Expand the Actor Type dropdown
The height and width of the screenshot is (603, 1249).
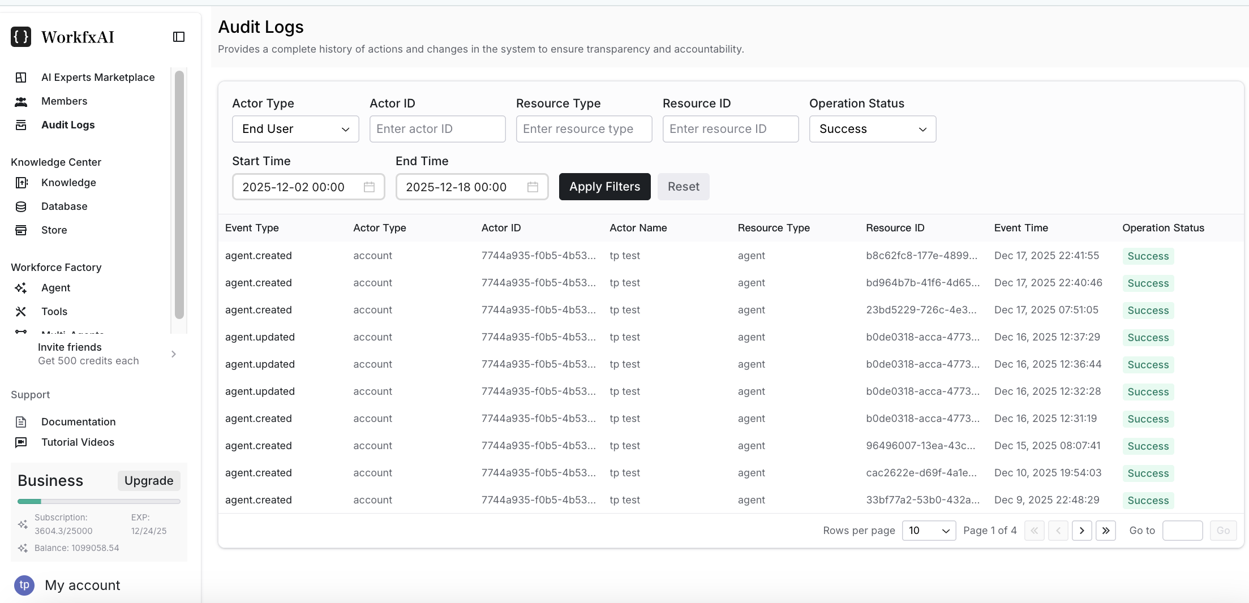(295, 129)
